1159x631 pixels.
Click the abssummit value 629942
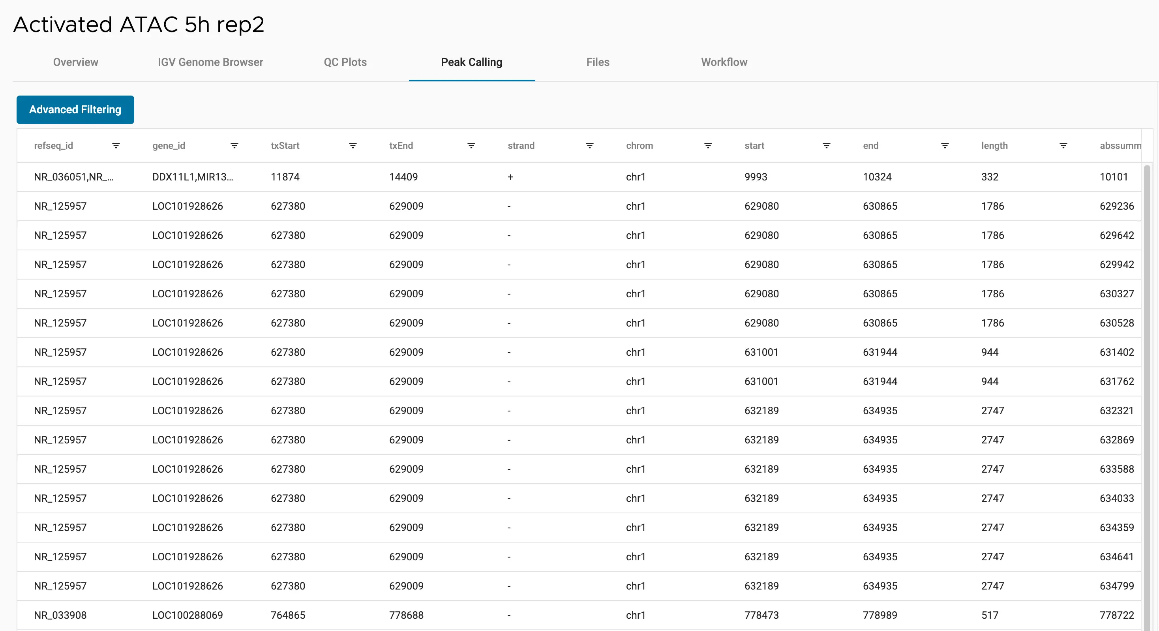(1117, 265)
